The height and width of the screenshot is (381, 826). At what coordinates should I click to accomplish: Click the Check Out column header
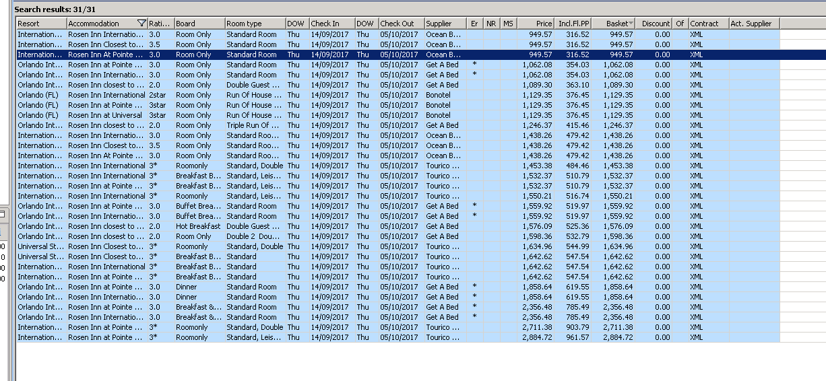coord(401,24)
